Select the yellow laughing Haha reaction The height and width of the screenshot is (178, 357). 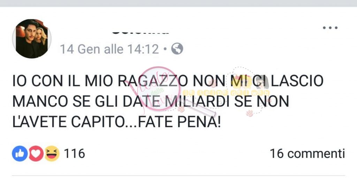pos(52,154)
